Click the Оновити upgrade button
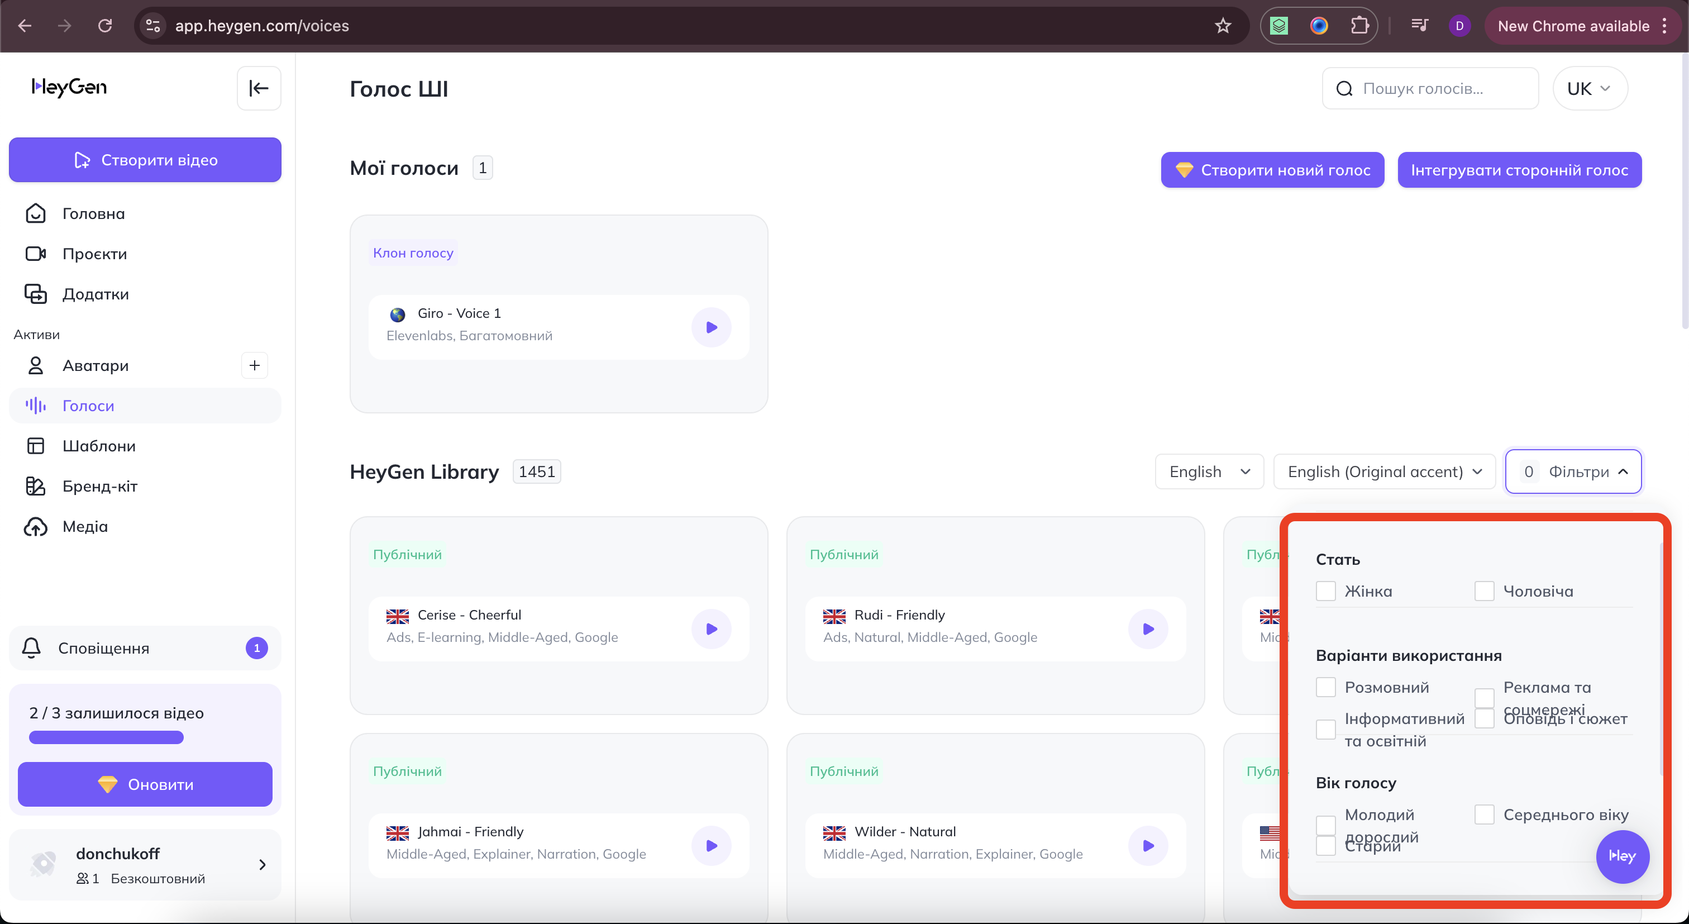Viewport: 1689px width, 924px height. [145, 784]
